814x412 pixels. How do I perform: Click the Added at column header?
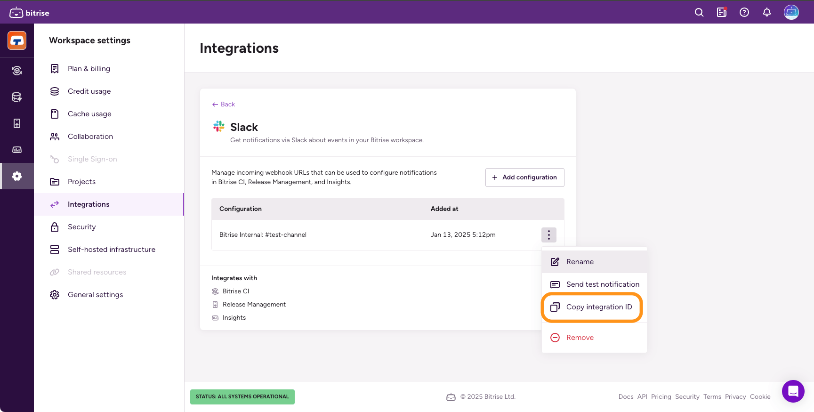tap(444, 209)
